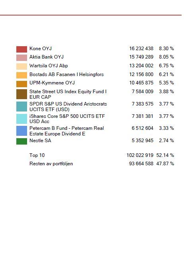Click the red Kone OYJ color swatch

(22, 49)
